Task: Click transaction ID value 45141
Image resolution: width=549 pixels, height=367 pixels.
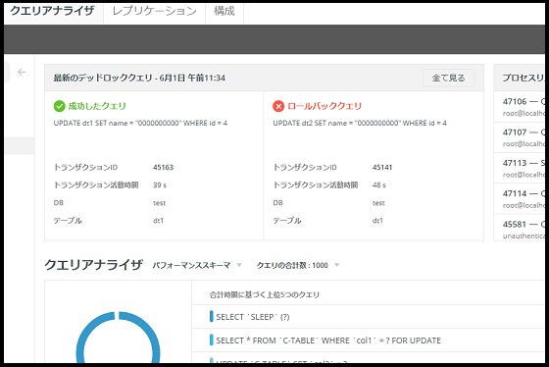Action: (382, 167)
